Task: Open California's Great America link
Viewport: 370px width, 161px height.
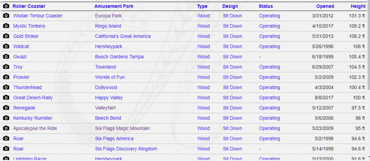Action: (123, 36)
